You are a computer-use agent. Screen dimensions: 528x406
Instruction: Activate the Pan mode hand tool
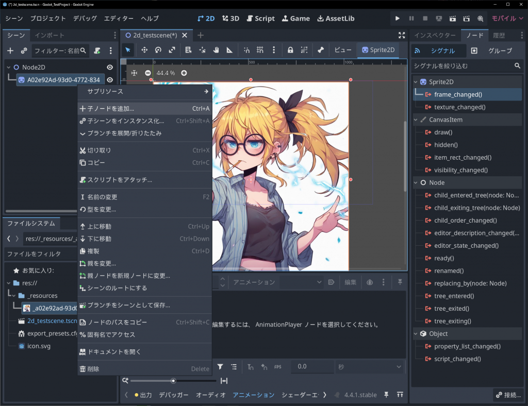[x=216, y=50]
